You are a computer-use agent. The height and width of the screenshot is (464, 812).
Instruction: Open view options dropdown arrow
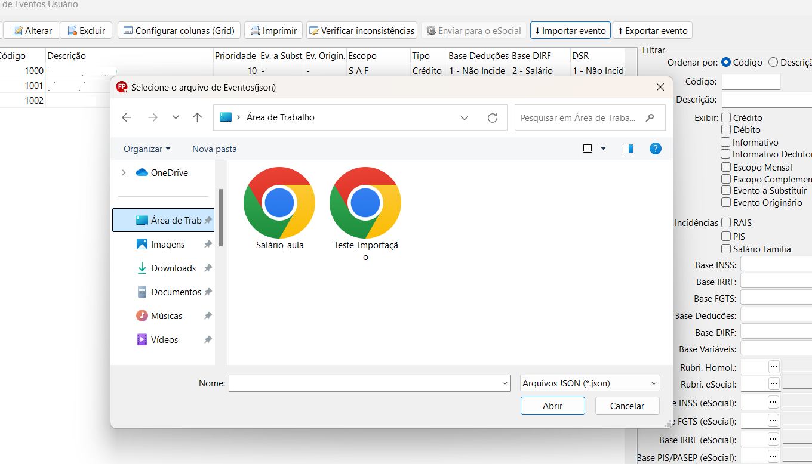603,149
